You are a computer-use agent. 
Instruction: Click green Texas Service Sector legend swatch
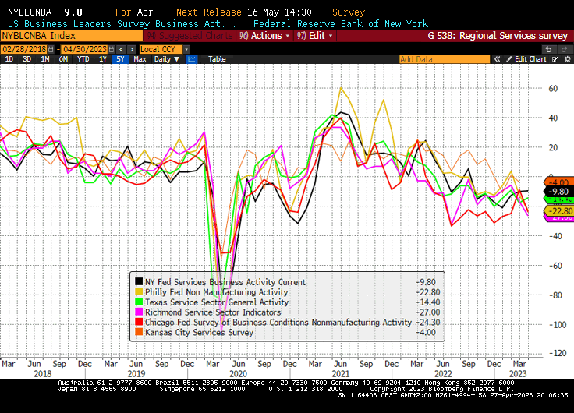[x=139, y=302]
